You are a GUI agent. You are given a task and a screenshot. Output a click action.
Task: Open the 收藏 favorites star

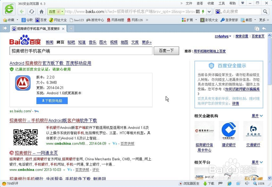9,20
